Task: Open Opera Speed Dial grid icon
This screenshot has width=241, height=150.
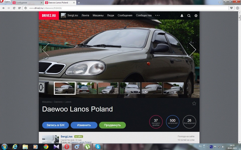Action: [20, 8]
